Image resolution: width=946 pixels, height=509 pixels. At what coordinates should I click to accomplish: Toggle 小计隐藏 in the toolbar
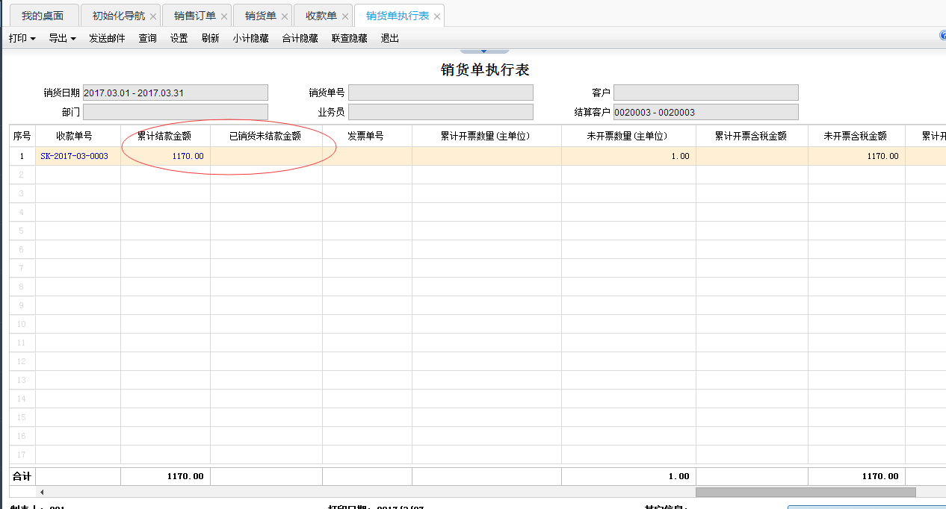pos(250,38)
